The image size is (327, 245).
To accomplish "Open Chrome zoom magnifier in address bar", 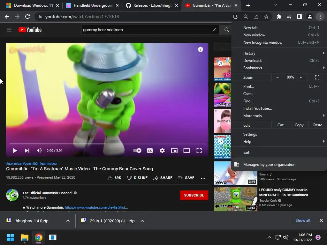I will (x=246, y=17).
